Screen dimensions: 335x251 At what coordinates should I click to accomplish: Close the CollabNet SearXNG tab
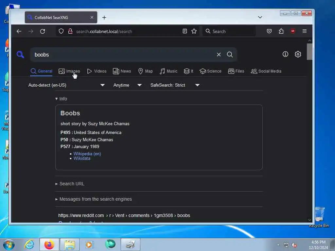(x=92, y=17)
